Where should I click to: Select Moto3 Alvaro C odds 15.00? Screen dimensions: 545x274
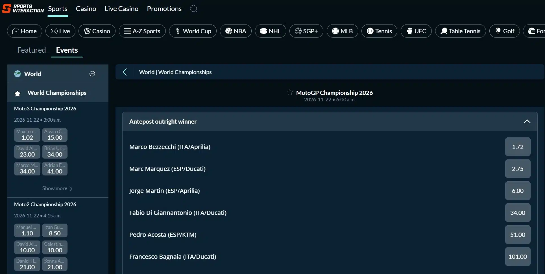55,135
